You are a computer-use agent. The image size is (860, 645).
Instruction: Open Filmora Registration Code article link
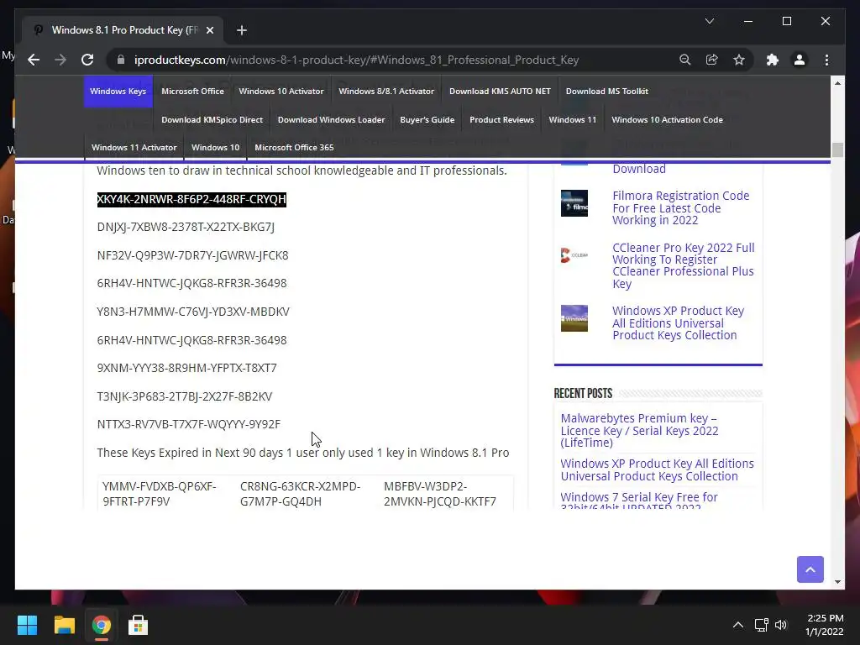[x=680, y=208]
